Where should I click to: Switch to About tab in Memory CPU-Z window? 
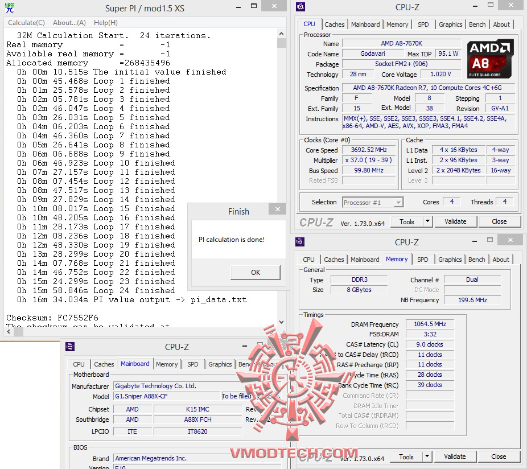point(501,260)
